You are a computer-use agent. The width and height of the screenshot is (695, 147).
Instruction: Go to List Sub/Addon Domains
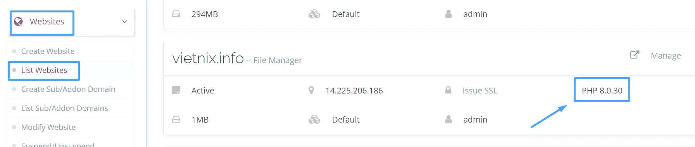point(64,108)
